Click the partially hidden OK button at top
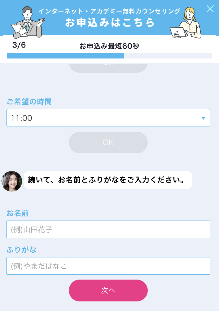 [108, 67]
